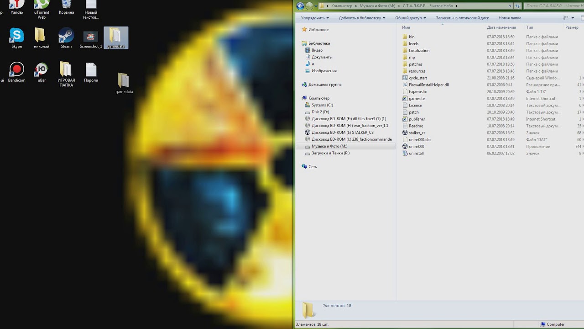This screenshot has height=329, width=584.
Task: Open the Упорядочить dropdown menu
Action: pyautogui.click(x=315, y=18)
